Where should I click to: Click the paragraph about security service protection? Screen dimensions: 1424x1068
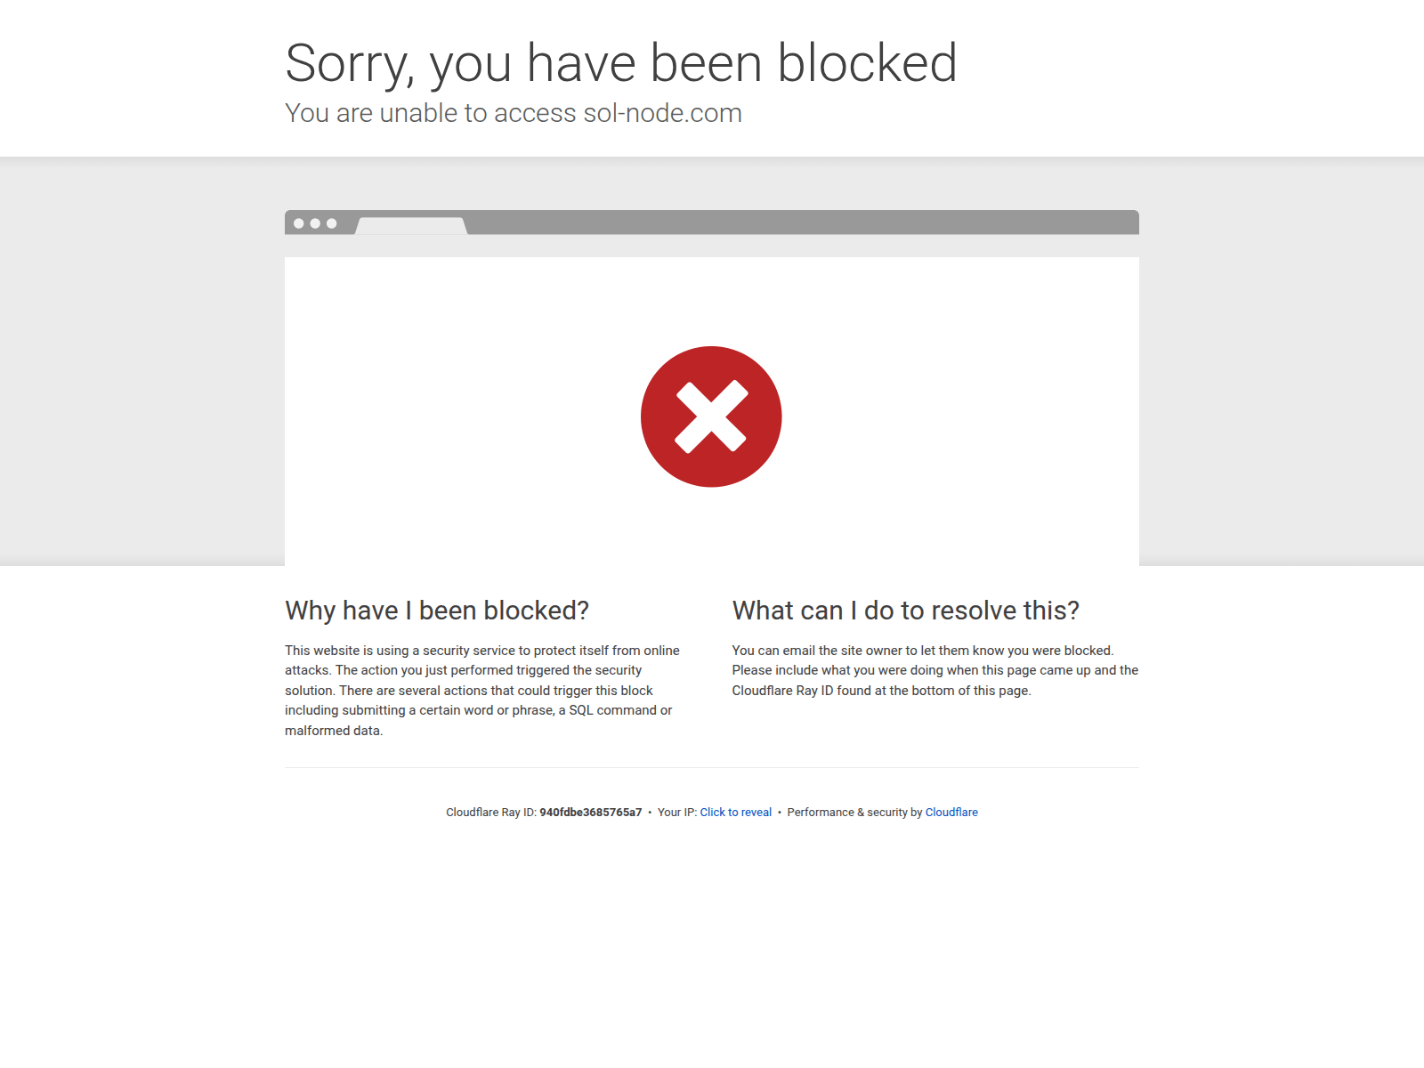coord(483,691)
